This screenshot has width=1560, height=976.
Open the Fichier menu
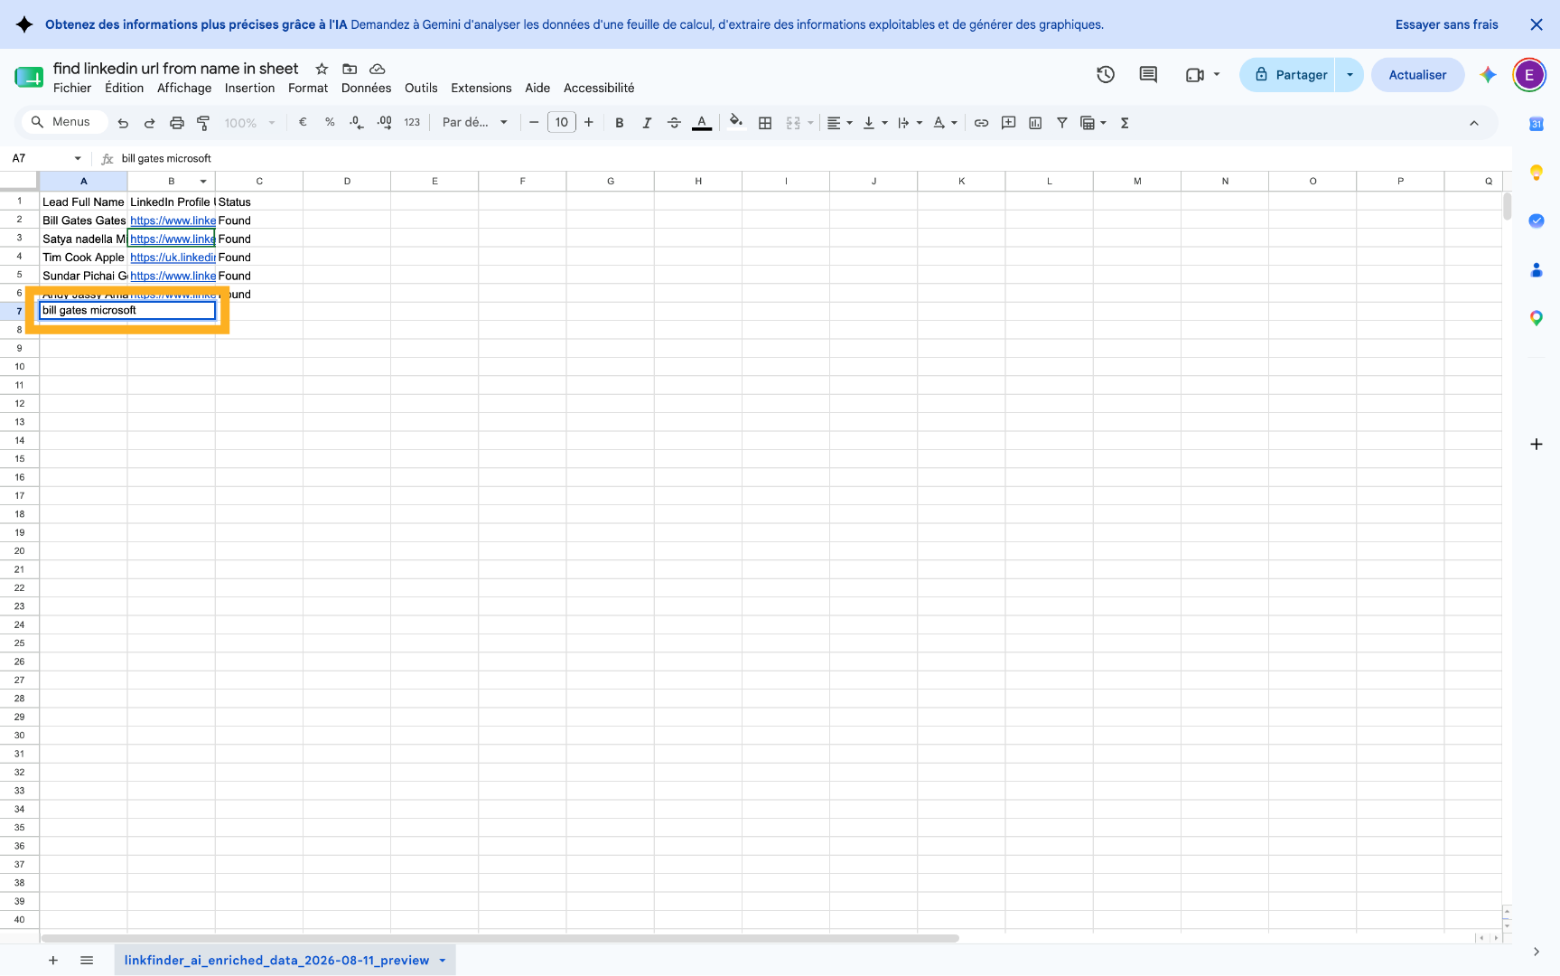point(72,88)
